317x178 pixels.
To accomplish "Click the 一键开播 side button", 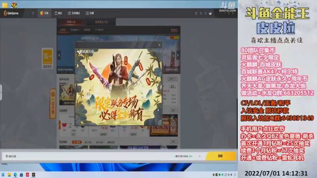I will [53, 103].
